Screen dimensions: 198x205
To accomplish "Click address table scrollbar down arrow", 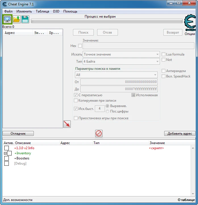I will (x=193, y=194).
